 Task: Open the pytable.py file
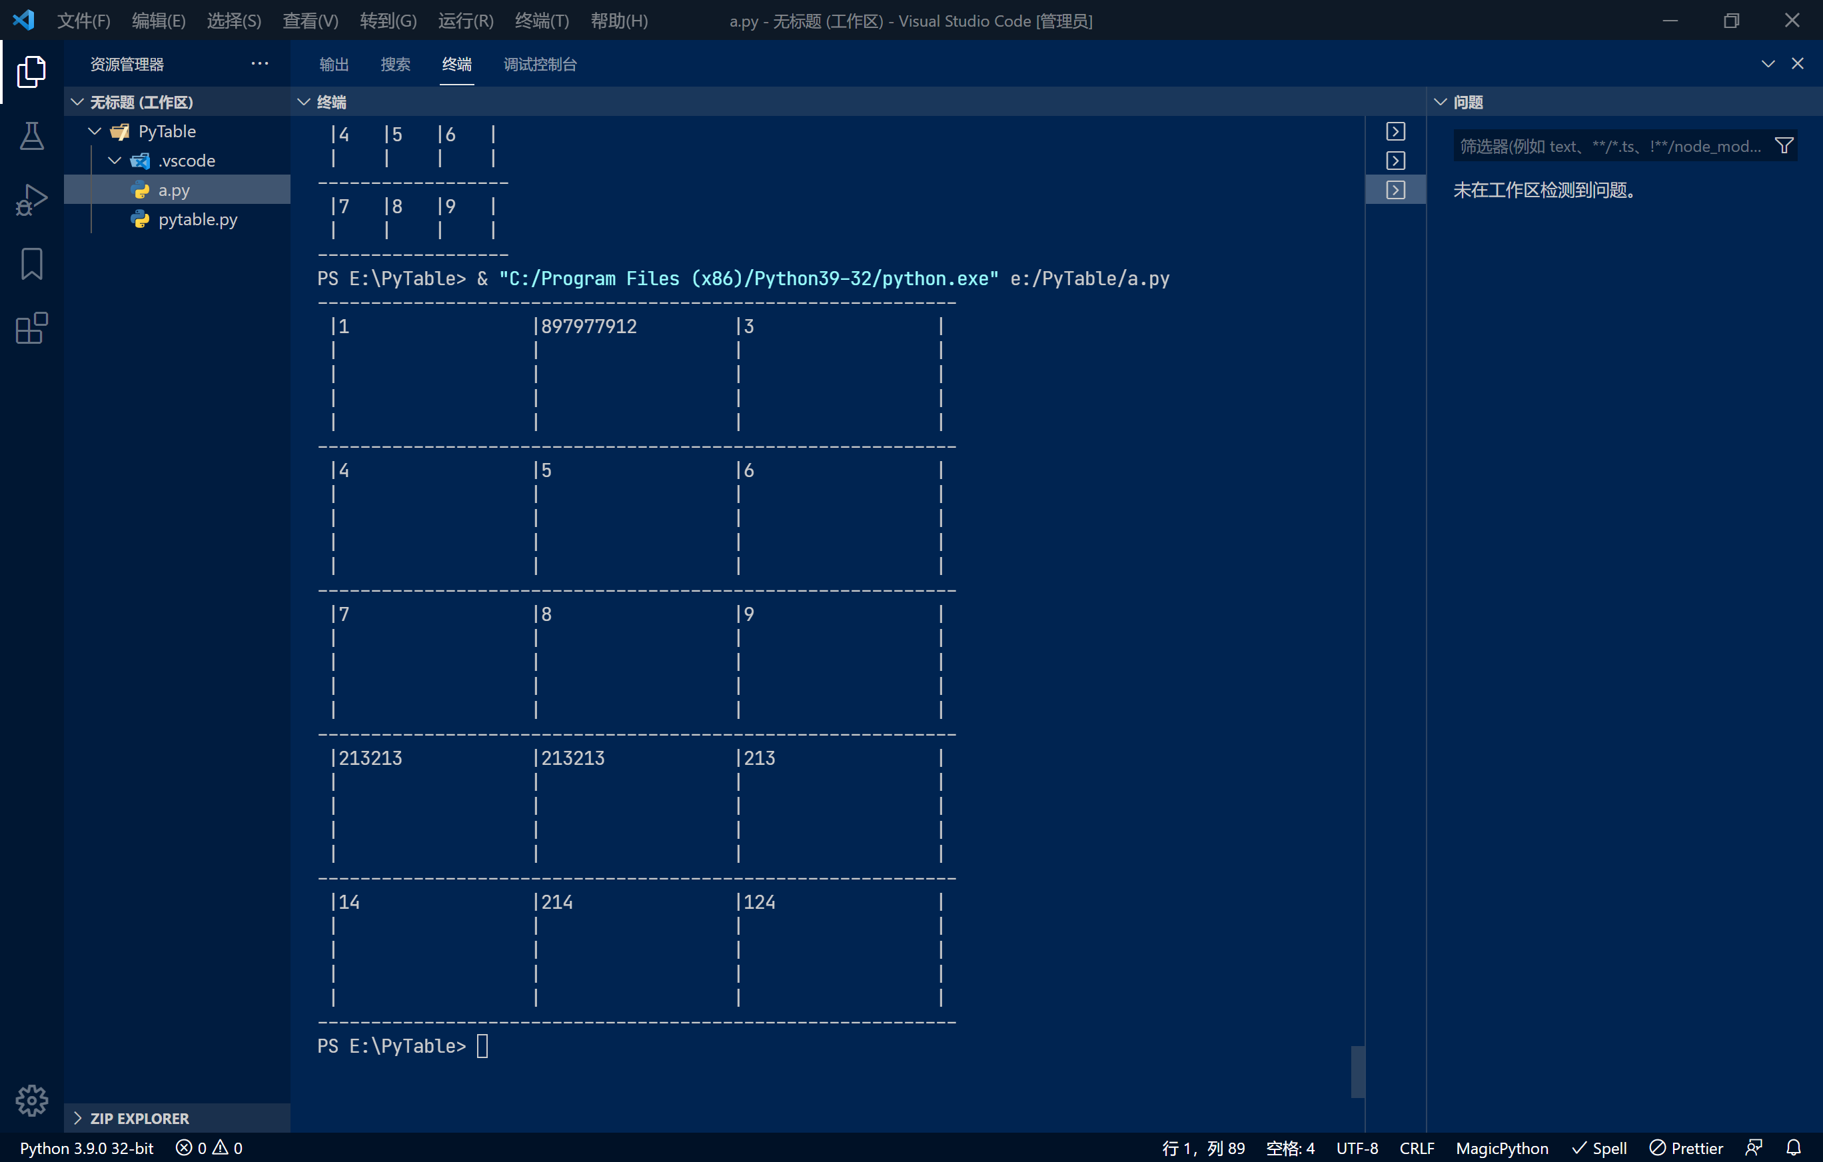(x=177, y=219)
